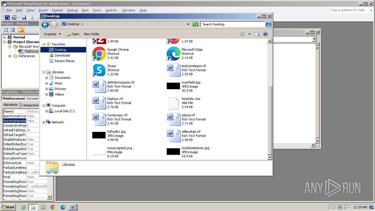Click Explorer Help question mark icon

[x=265, y=34]
